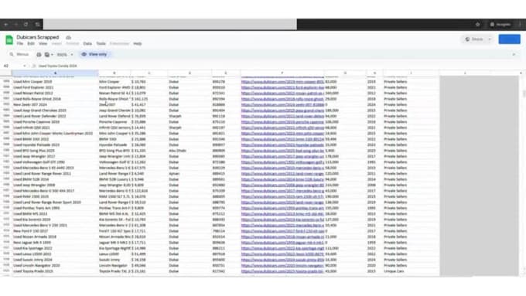526x296 pixels.
Task: Open the 100% zoom dropdown
Action: 65,55
